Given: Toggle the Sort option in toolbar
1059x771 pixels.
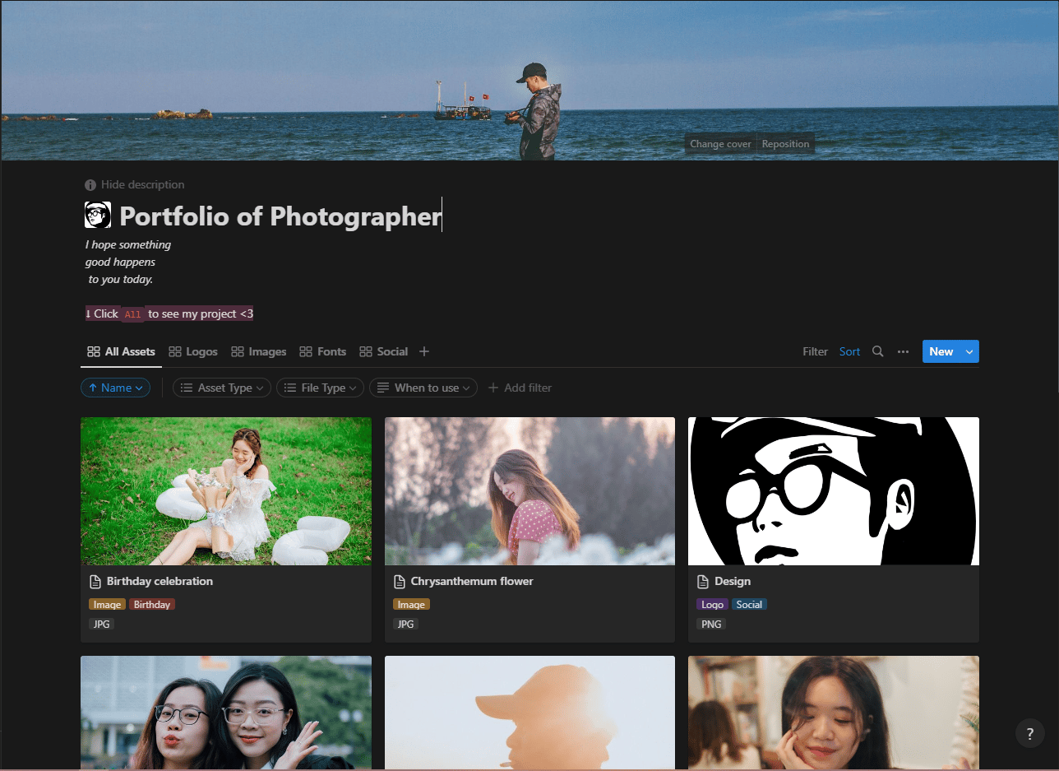Looking at the screenshot, I should click(849, 351).
